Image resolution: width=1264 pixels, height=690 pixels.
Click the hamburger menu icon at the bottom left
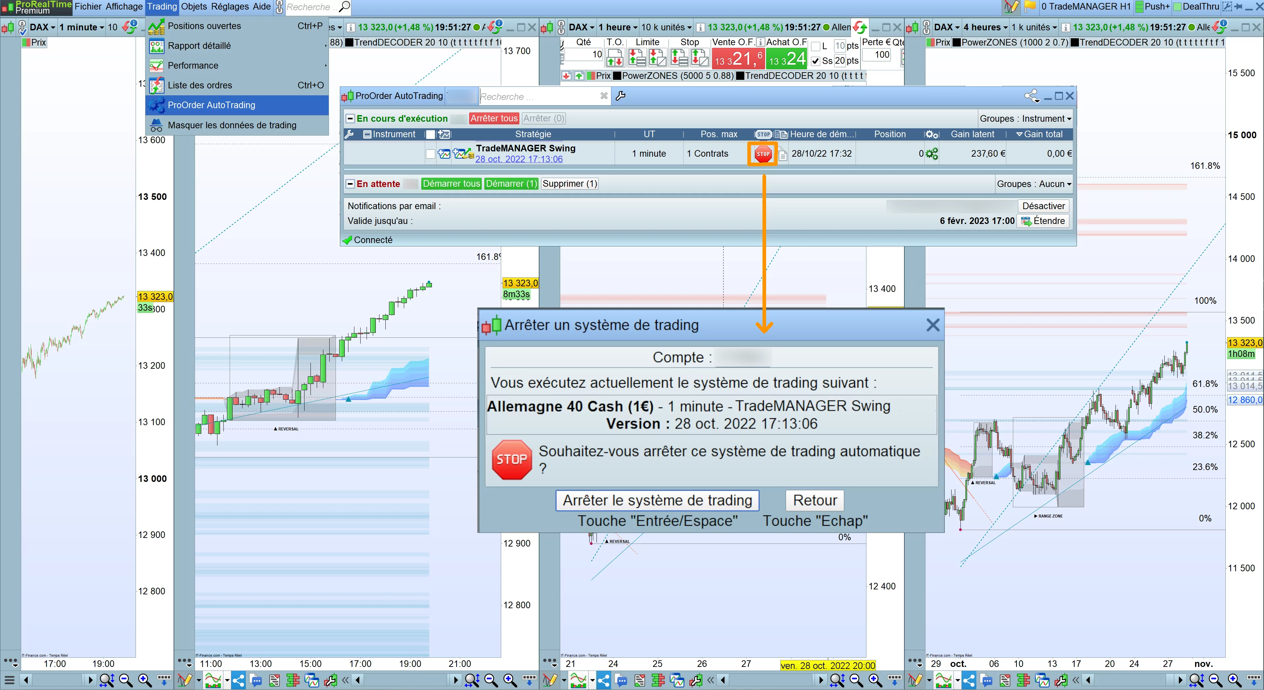coord(9,680)
